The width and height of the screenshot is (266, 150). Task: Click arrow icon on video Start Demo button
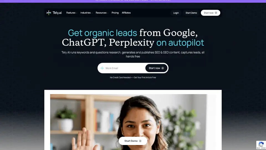[x=140, y=141]
